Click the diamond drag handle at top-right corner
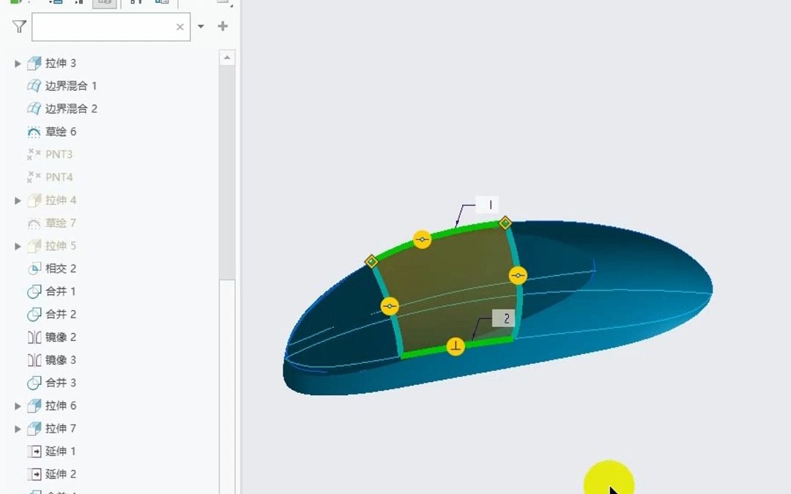 pos(505,222)
